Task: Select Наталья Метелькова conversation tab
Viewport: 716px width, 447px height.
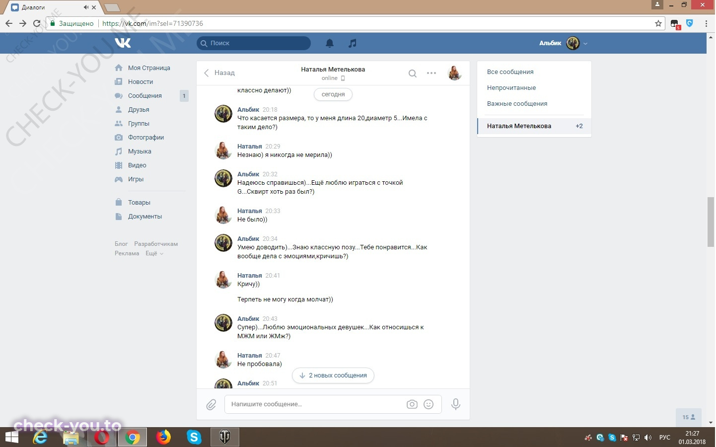Action: (x=534, y=126)
